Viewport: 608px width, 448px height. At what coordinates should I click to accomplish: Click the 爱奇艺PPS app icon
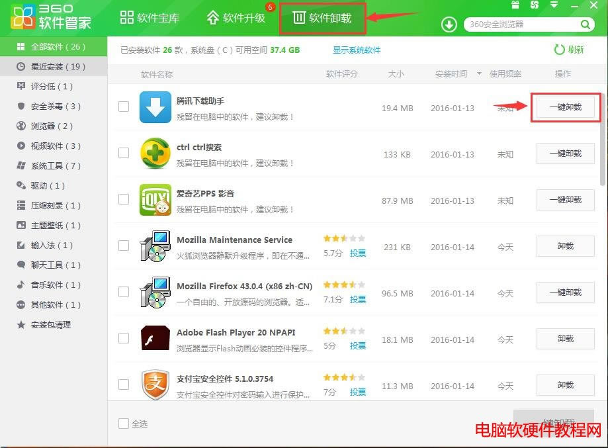click(155, 200)
